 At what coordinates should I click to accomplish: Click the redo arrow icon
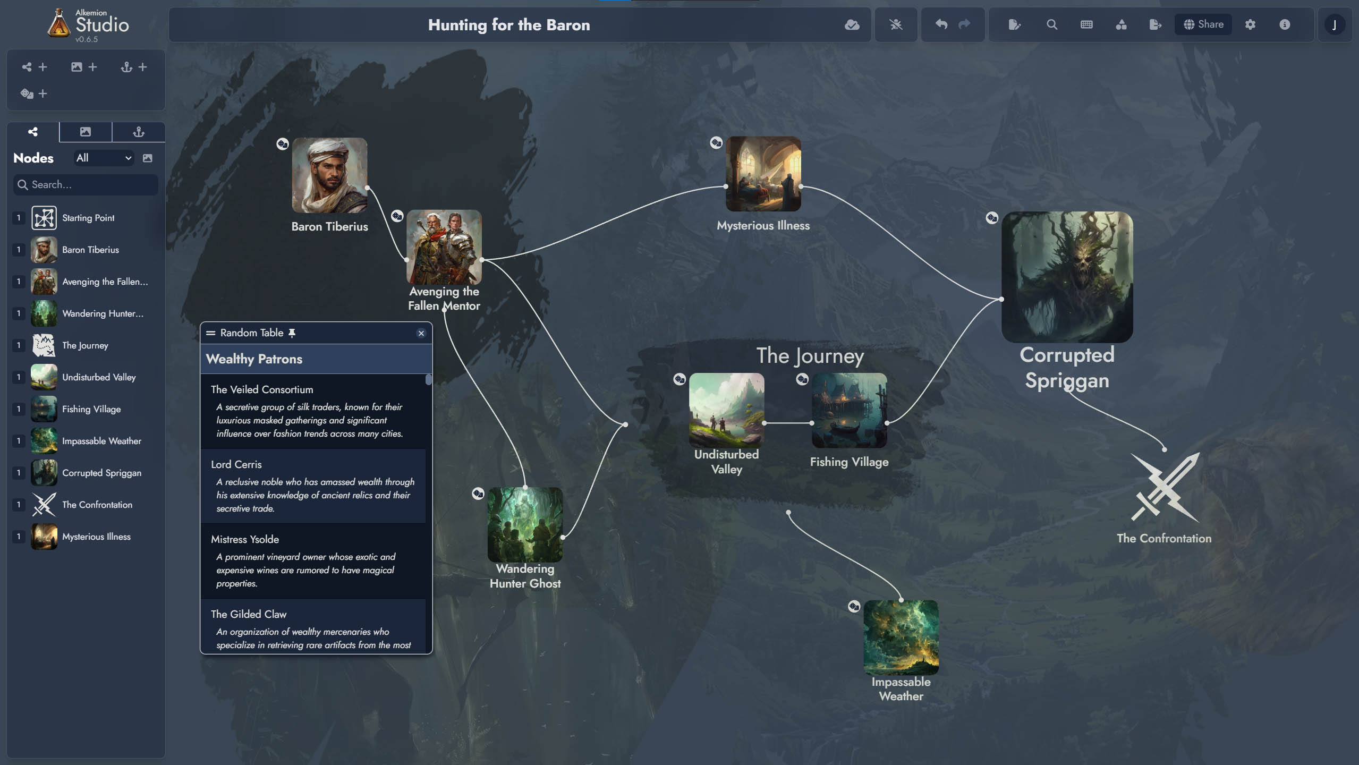[x=963, y=24]
